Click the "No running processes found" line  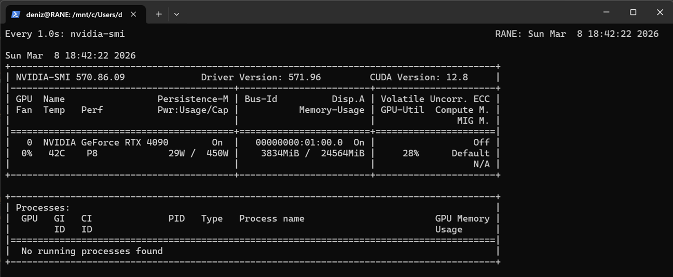point(92,251)
